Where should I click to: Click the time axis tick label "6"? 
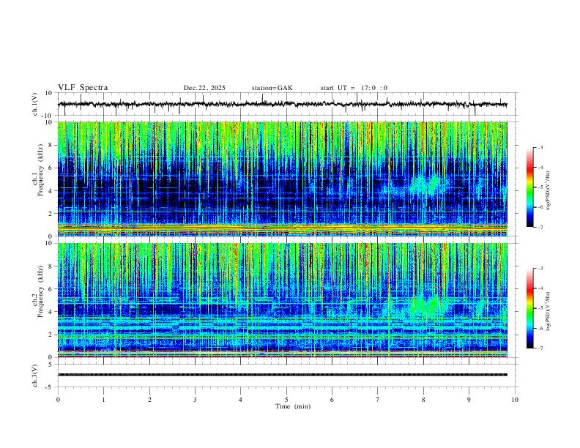[x=332, y=400]
